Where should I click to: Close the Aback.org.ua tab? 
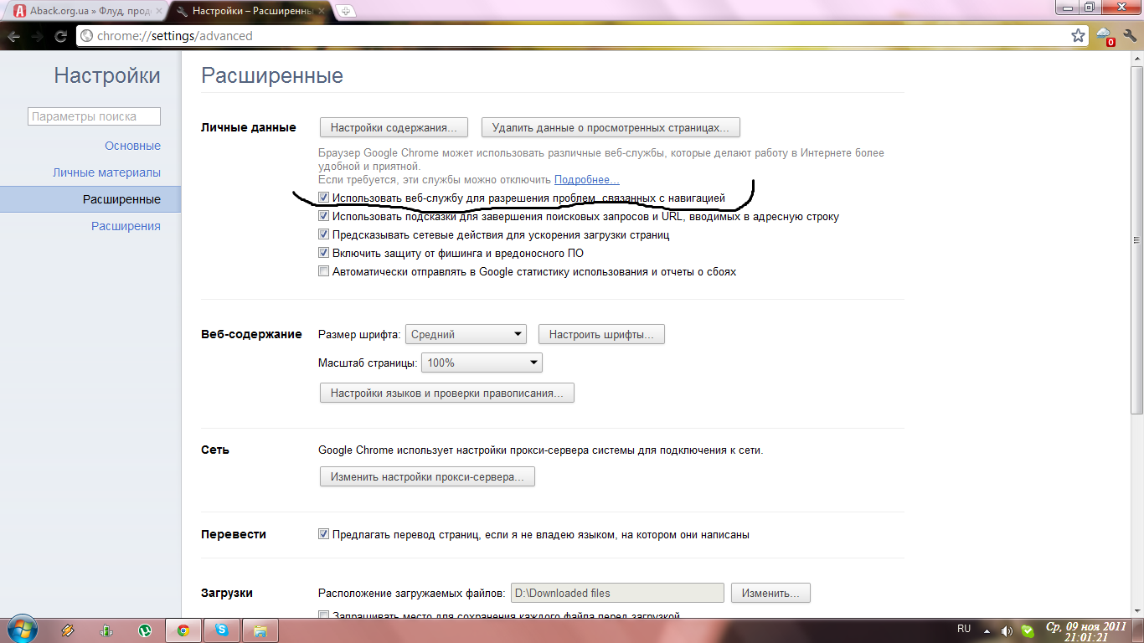[x=158, y=12]
